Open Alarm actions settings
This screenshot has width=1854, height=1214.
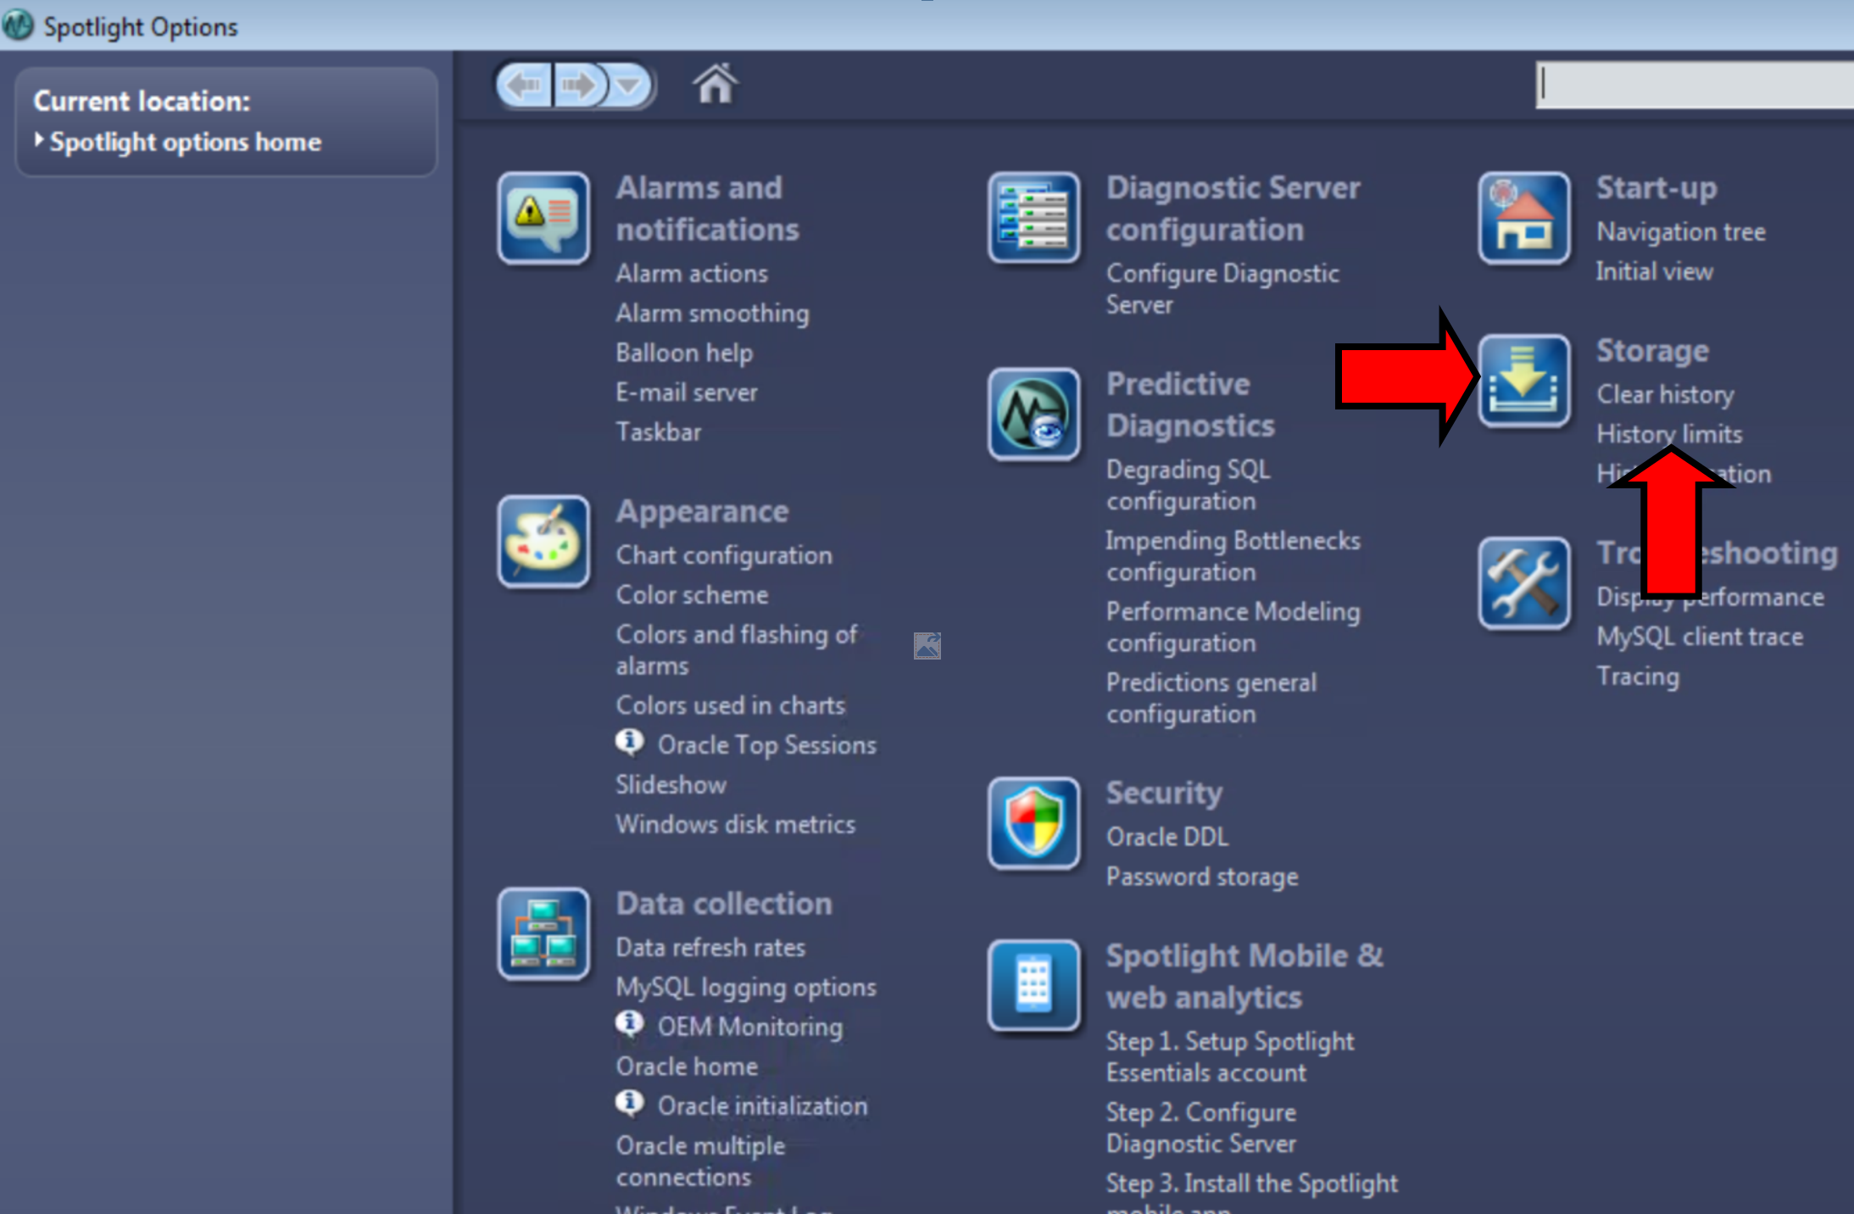coord(692,274)
